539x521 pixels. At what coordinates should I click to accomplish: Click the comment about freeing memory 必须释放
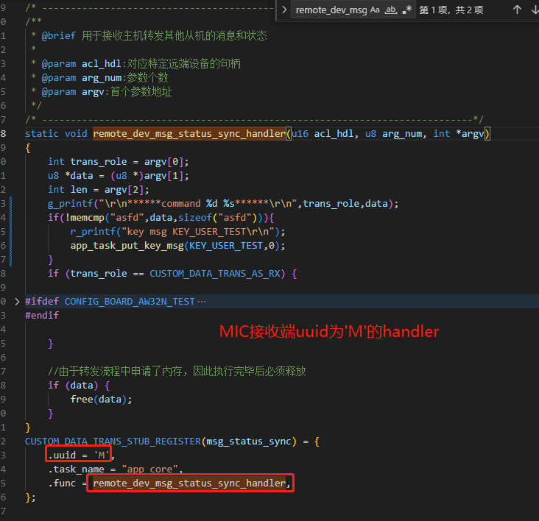(177, 372)
